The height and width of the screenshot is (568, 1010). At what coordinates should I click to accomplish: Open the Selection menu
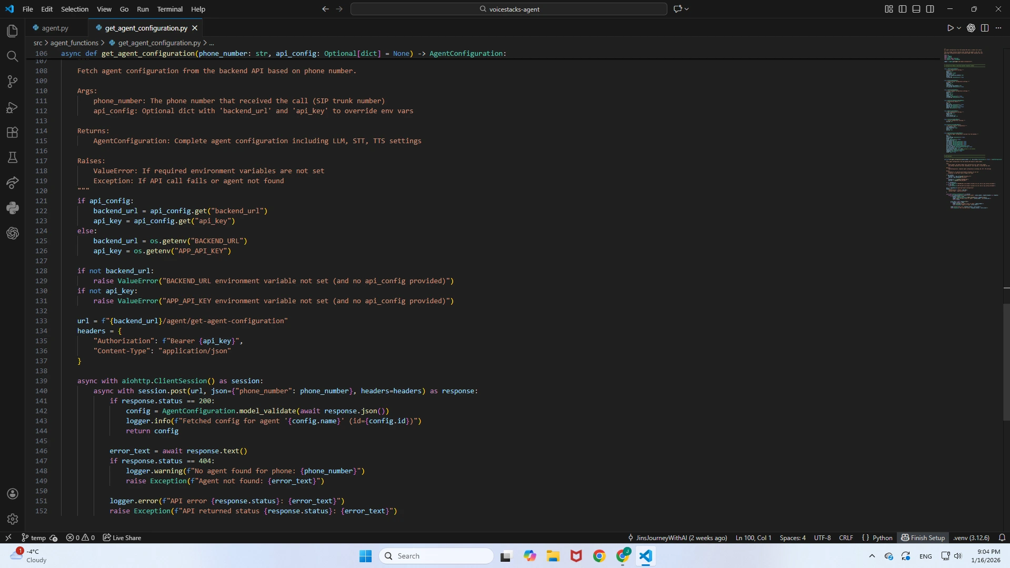coord(75,9)
